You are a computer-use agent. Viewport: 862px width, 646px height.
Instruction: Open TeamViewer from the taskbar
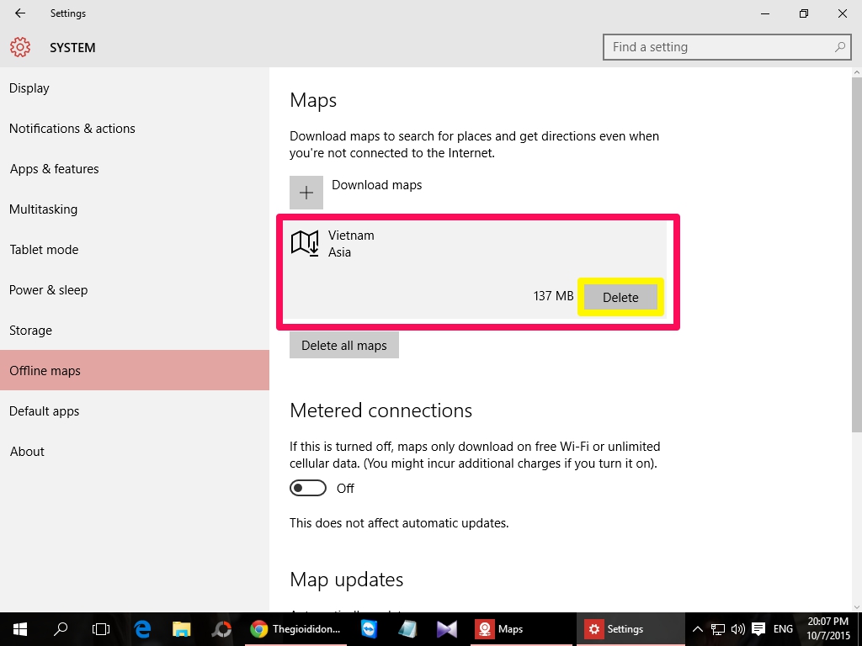pyautogui.click(x=369, y=629)
